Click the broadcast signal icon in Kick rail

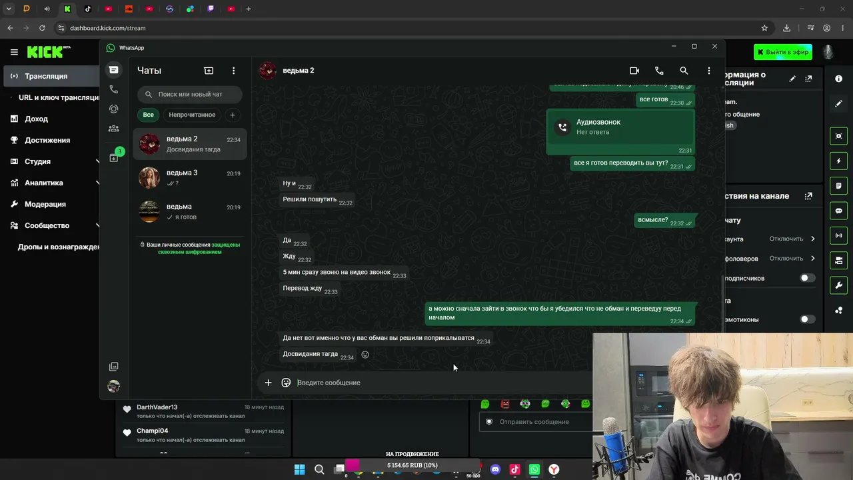coord(838,235)
